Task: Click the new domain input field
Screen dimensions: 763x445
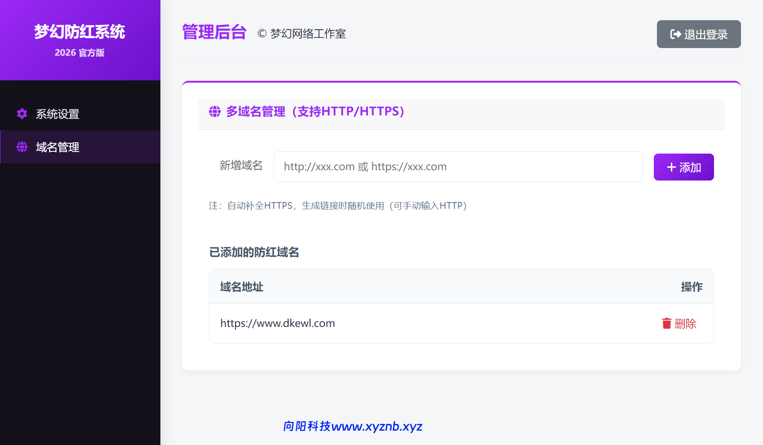Action: [458, 167]
